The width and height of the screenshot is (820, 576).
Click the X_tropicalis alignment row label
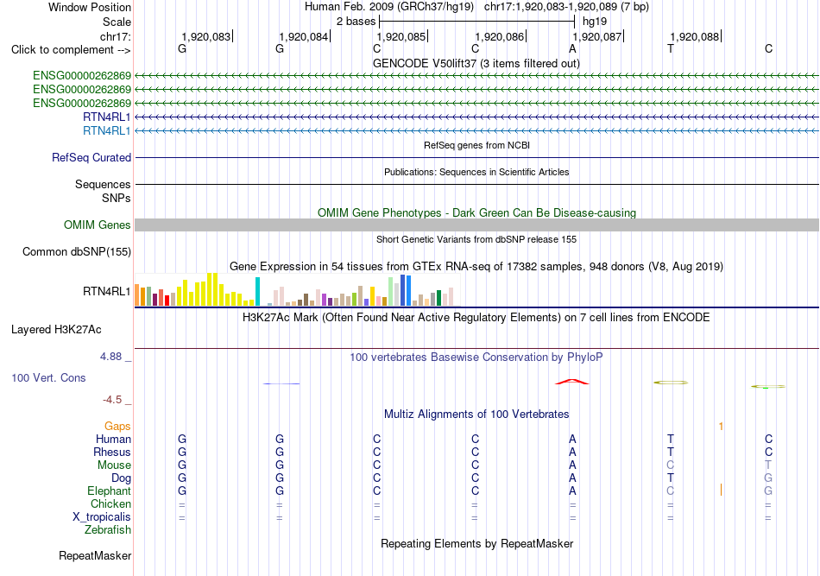click(102, 517)
